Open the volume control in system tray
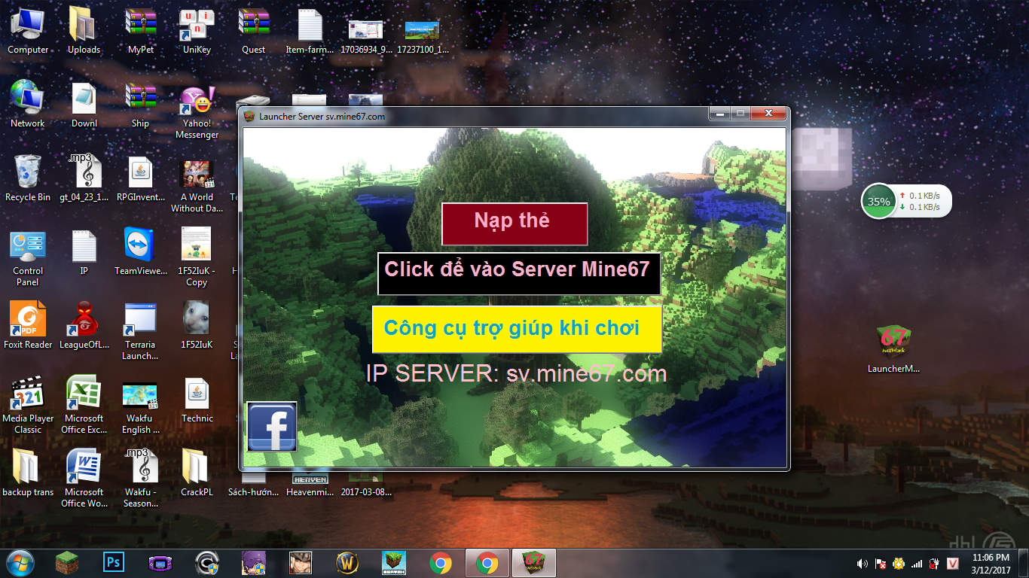Screen dimensions: 1029x578 point(863,563)
